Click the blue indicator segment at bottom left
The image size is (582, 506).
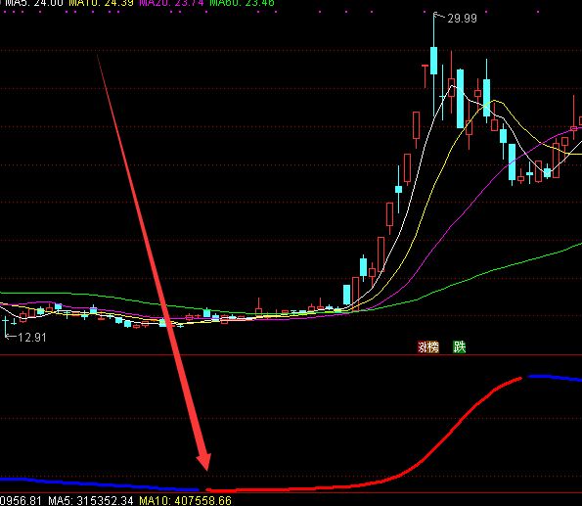(x=99, y=484)
